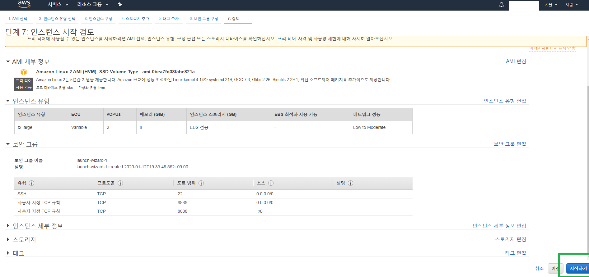This screenshot has width=589, height=277.
Task: Select step 7. 검토 tab
Action: [x=233, y=19]
